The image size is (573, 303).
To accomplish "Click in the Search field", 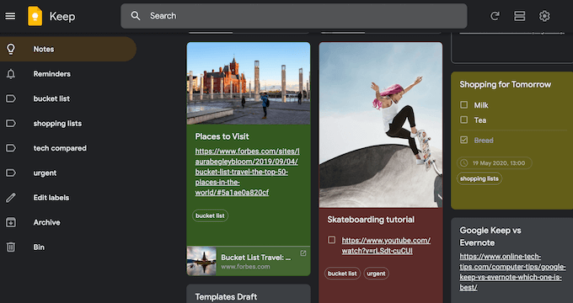I will point(294,16).
